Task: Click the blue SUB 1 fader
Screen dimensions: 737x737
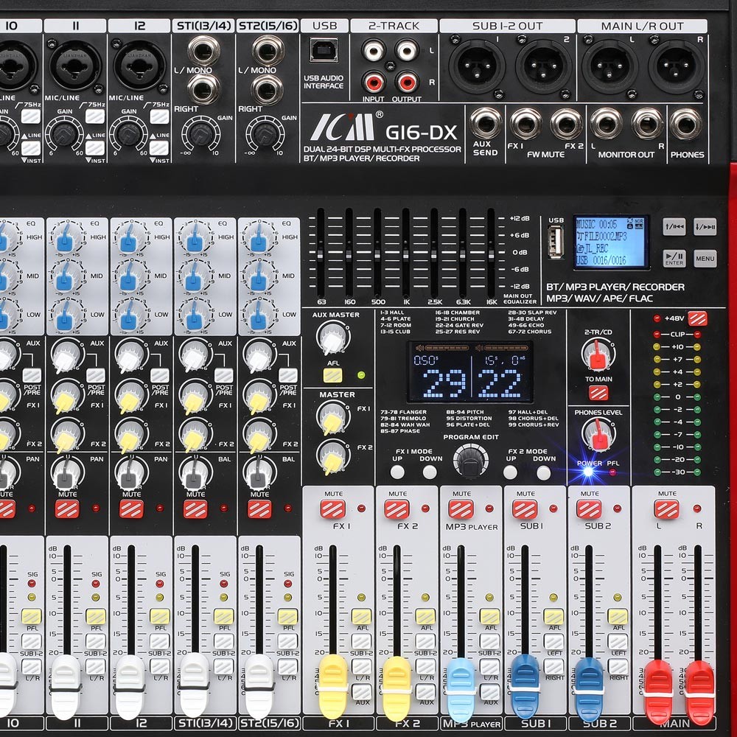Action: [525, 687]
